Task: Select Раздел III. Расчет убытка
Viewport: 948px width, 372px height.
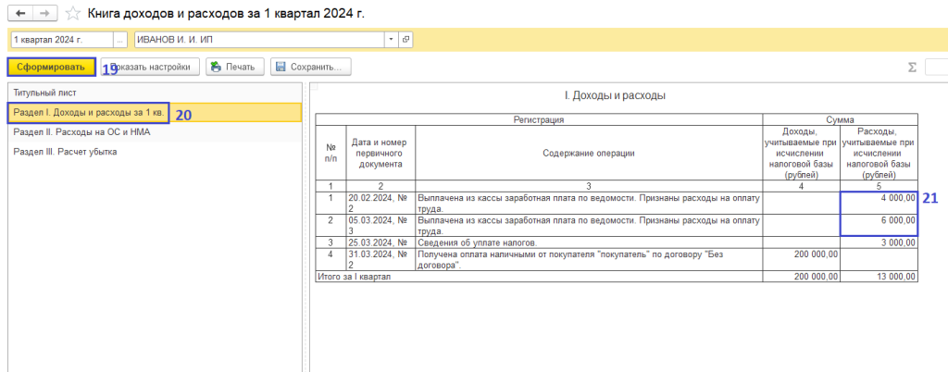Action: coord(155,152)
